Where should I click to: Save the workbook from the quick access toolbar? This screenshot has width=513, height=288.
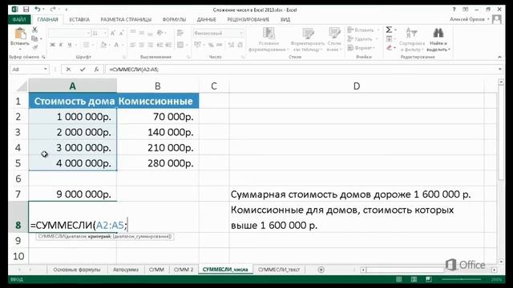pos(26,10)
